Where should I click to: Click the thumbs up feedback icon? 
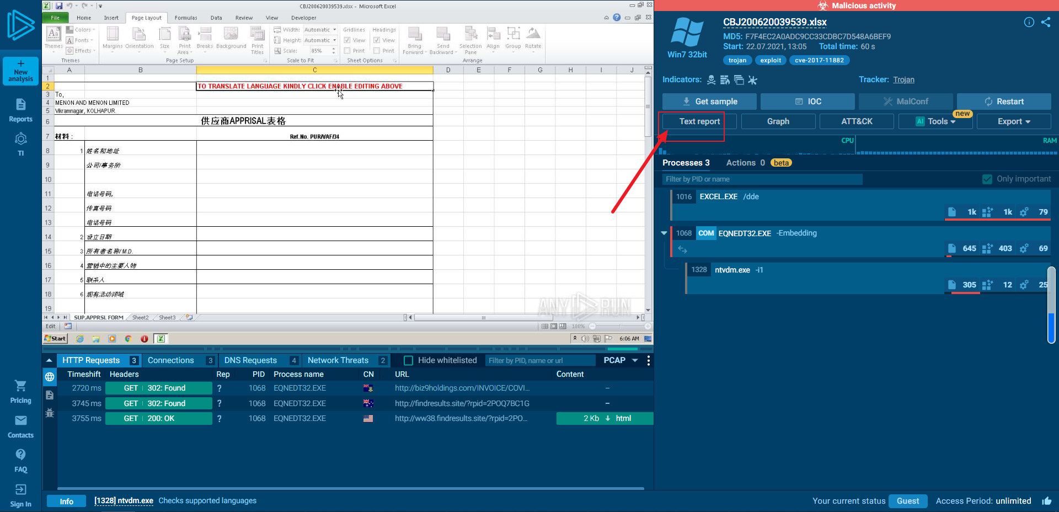pos(1047,501)
